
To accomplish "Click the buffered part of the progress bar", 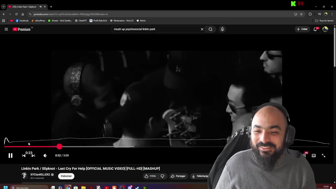I will coord(97,146).
